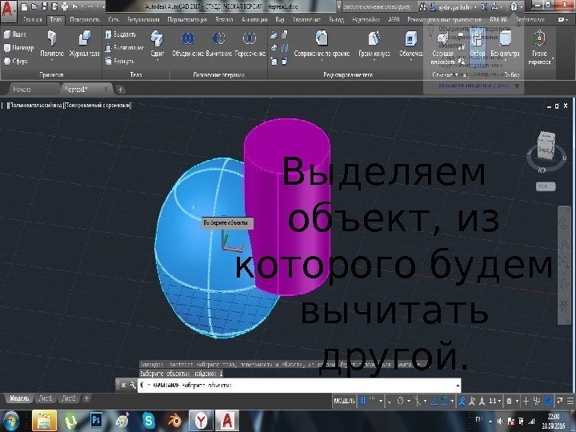Image resolution: width=576 pixels, height=432 pixels.
Task: Toggle Clean Screen icon in status bar
Action: point(560,401)
